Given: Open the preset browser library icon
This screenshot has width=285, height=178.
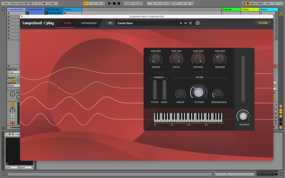Looking at the screenshot, I should pyautogui.click(x=110, y=23).
